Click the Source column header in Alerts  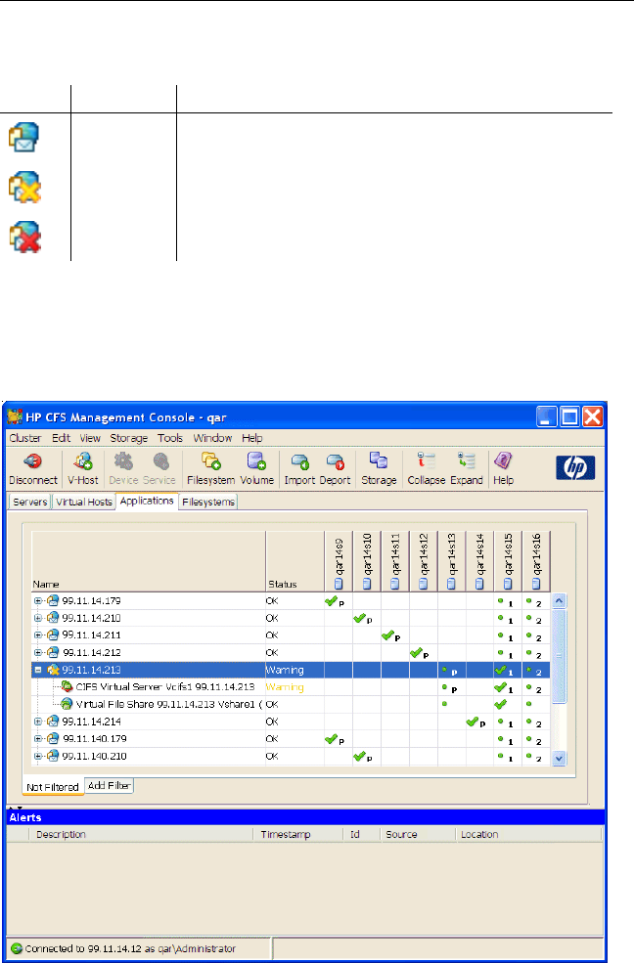[416, 834]
